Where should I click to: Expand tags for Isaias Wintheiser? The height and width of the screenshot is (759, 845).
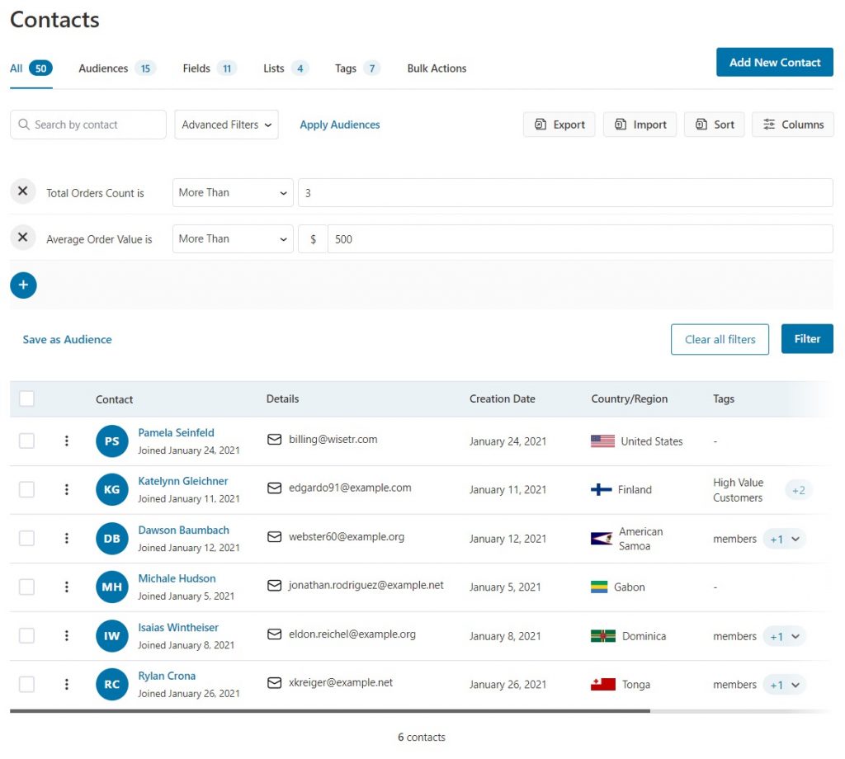click(x=785, y=637)
